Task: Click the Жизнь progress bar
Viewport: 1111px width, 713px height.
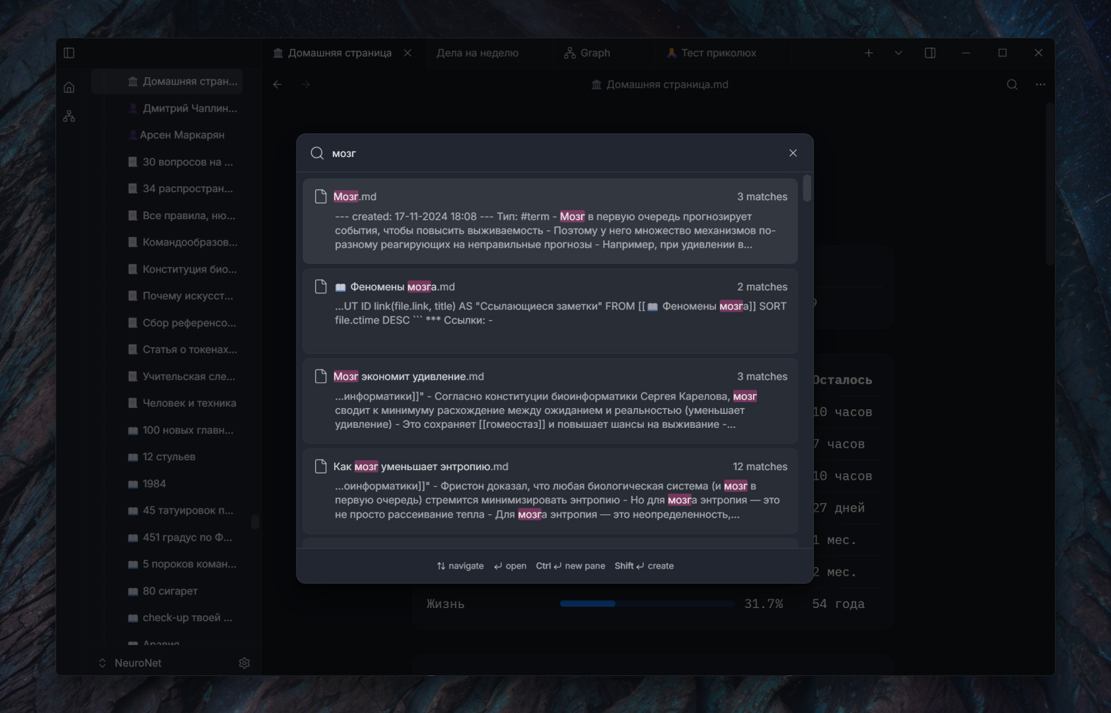Action: pyautogui.click(x=647, y=603)
